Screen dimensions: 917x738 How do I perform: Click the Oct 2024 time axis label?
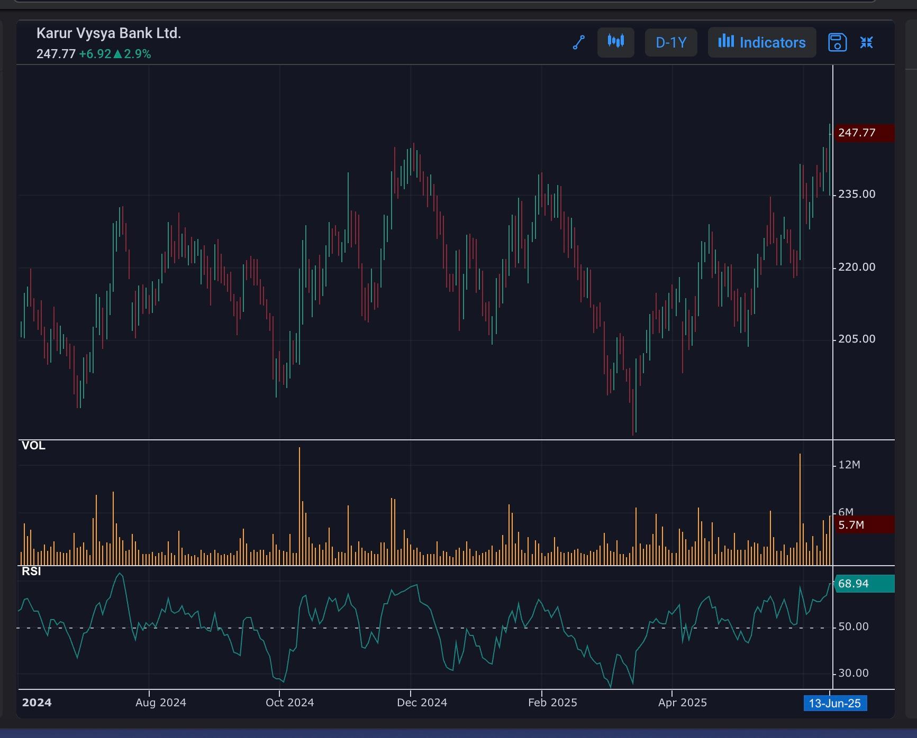point(290,703)
